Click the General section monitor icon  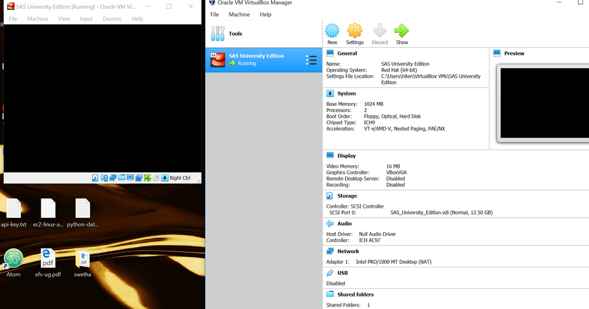pos(330,53)
